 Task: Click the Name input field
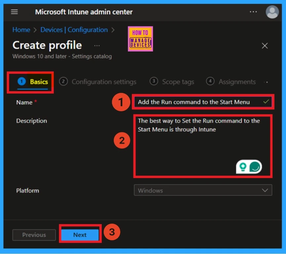point(203,102)
